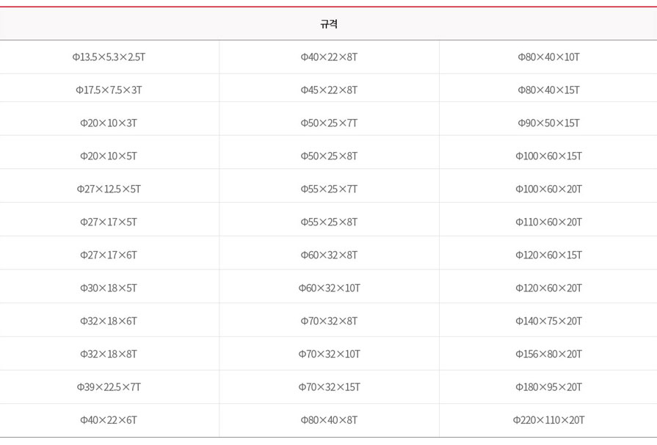The image size is (657, 445).
Task: Click the Φ156×80×20T specification
Action: tap(548, 355)
